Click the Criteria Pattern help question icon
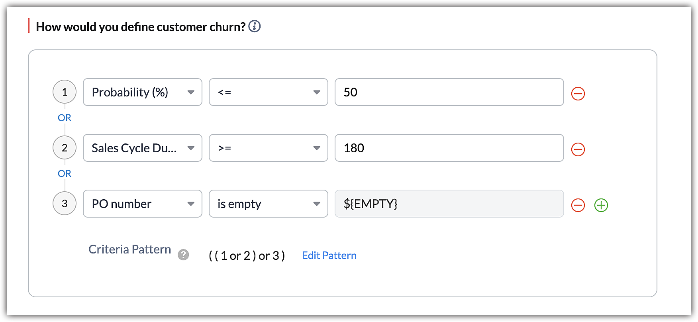Image resolution: width=698 pixels, height=322 pixels. [183, 255]
